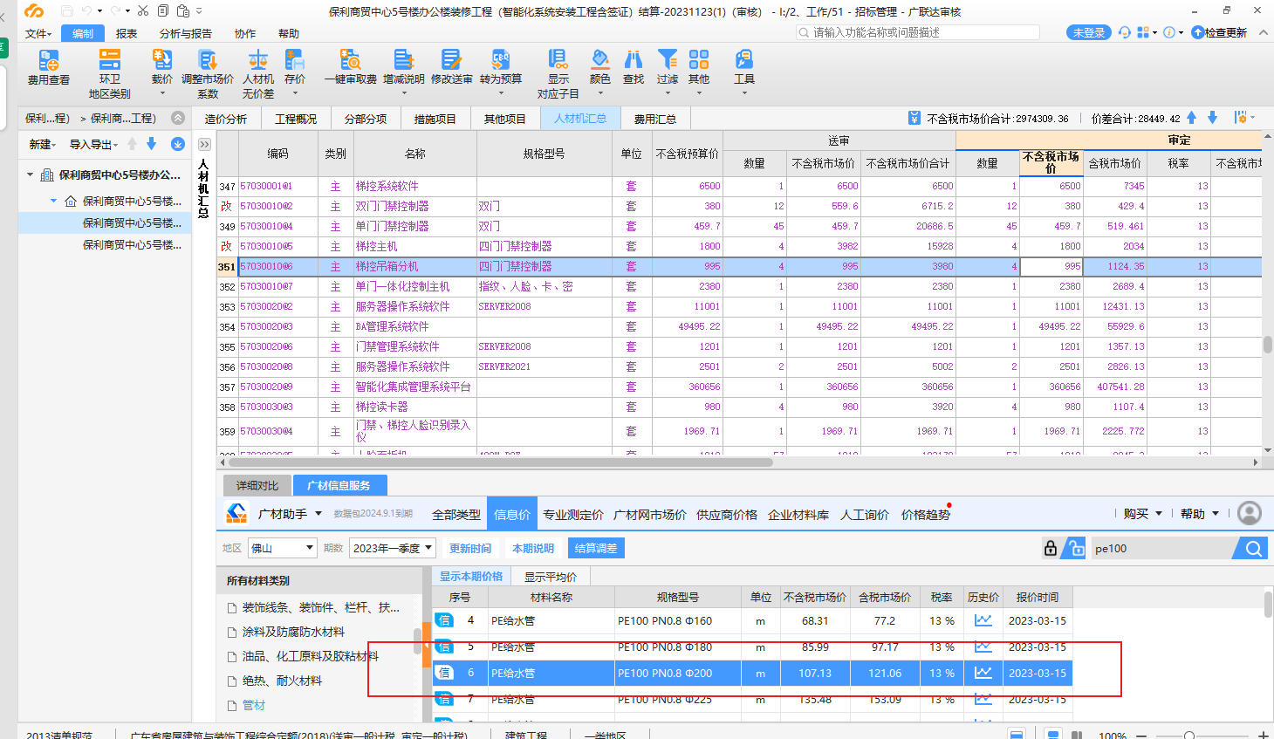
Task: Click the 检查更新 update icon
Action: [x=1219, y=32]
